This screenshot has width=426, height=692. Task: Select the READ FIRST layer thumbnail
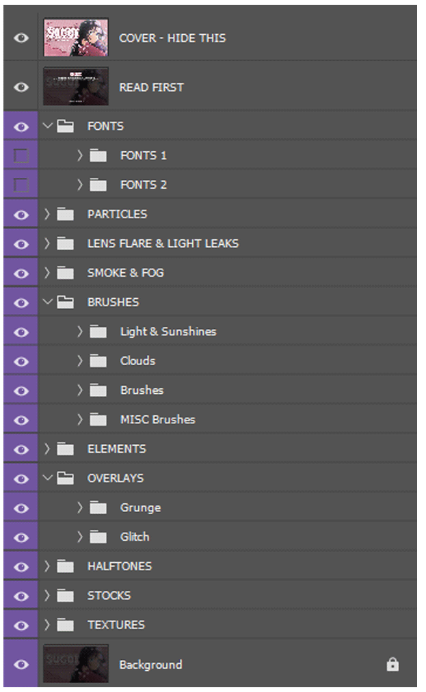tap(75, 86)
